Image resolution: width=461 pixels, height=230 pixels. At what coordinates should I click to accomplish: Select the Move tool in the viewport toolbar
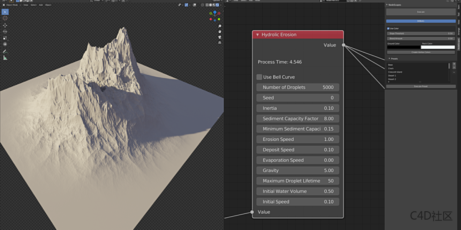[5, 25]
